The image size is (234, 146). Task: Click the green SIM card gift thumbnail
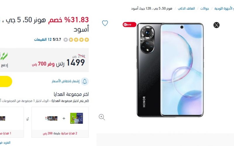(x=77, y=118)
